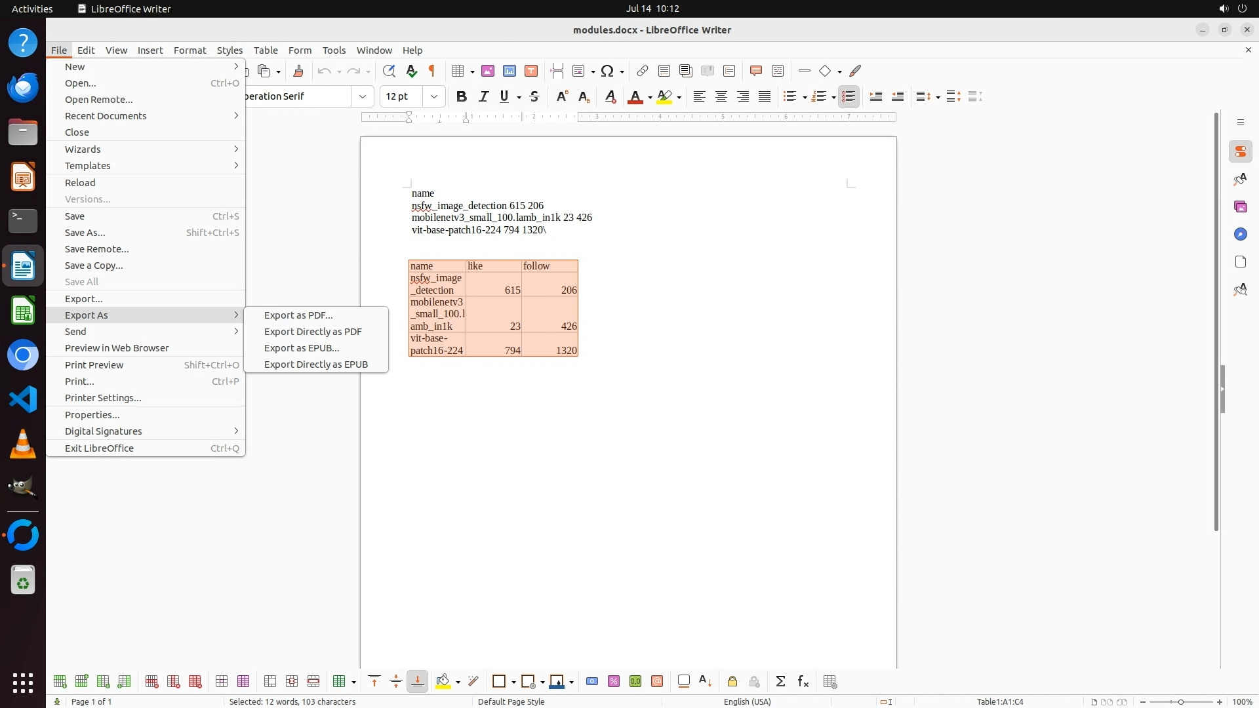Select Export Directly as PDF
This screenshot has width=1259, height=708.
pos(313,332)
